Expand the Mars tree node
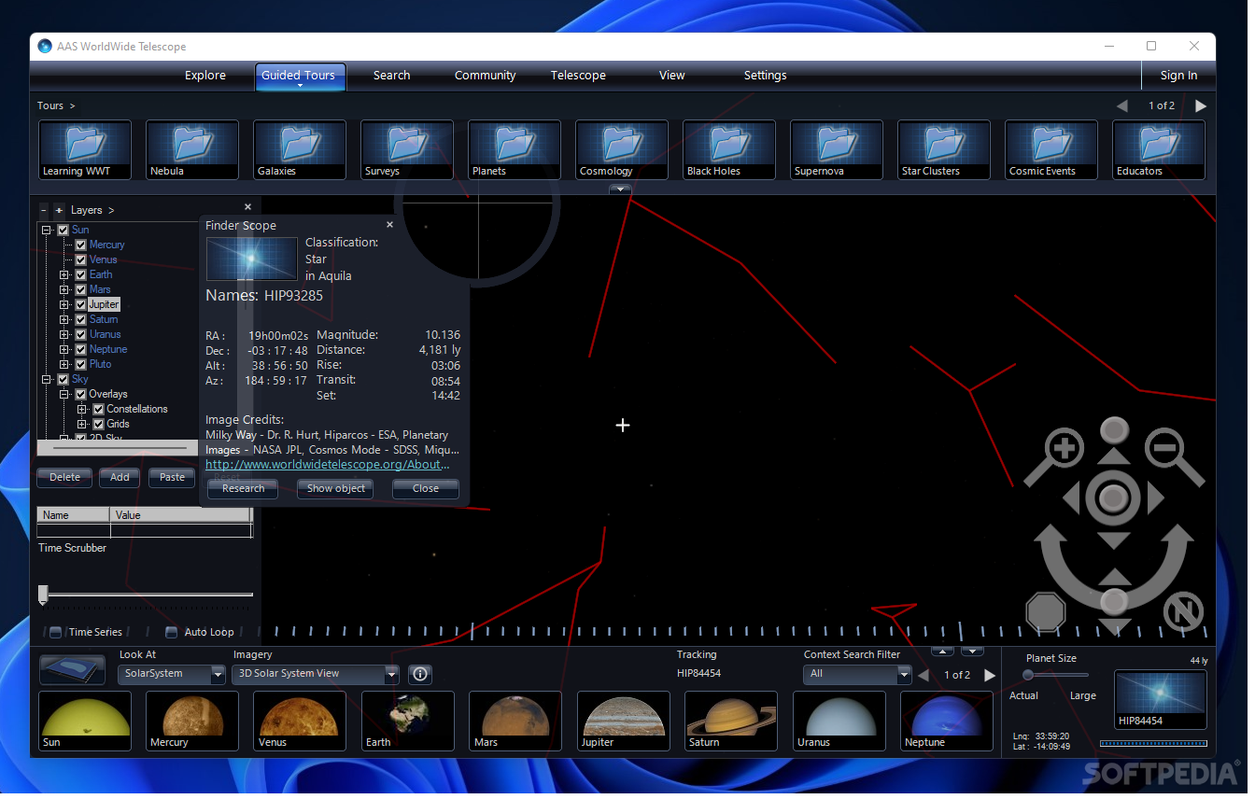The height and width of the screenshot is (799, 1255). click(x=64, y=289)
